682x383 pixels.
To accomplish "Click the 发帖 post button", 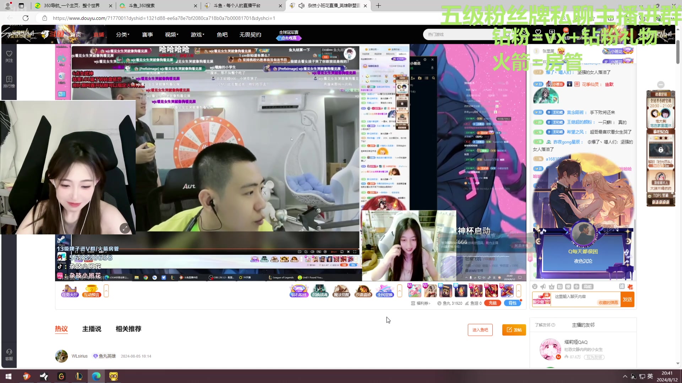I will 514,330.
